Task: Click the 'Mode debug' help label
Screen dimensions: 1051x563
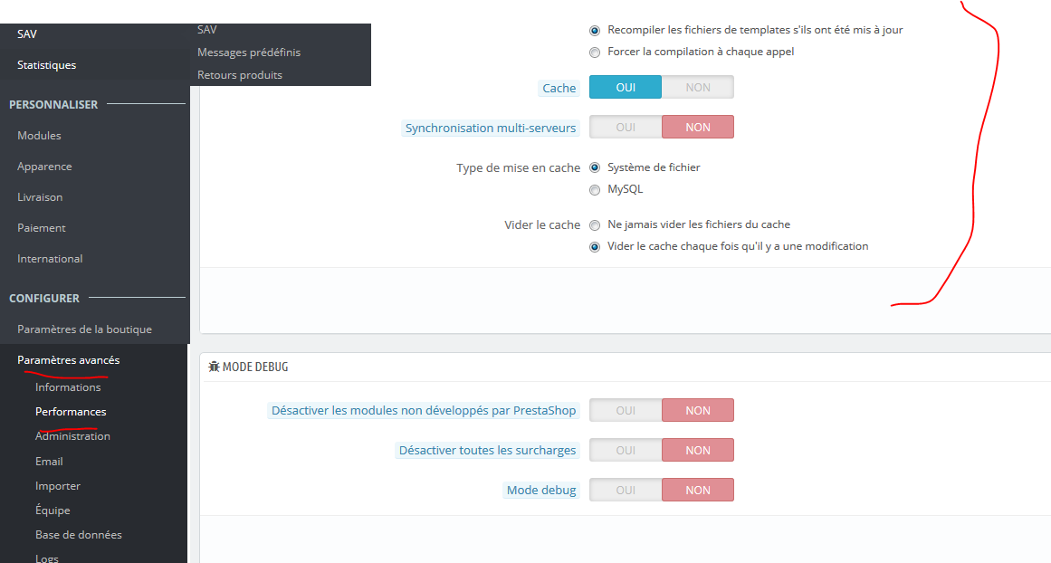Action: [x=541, y=490]
